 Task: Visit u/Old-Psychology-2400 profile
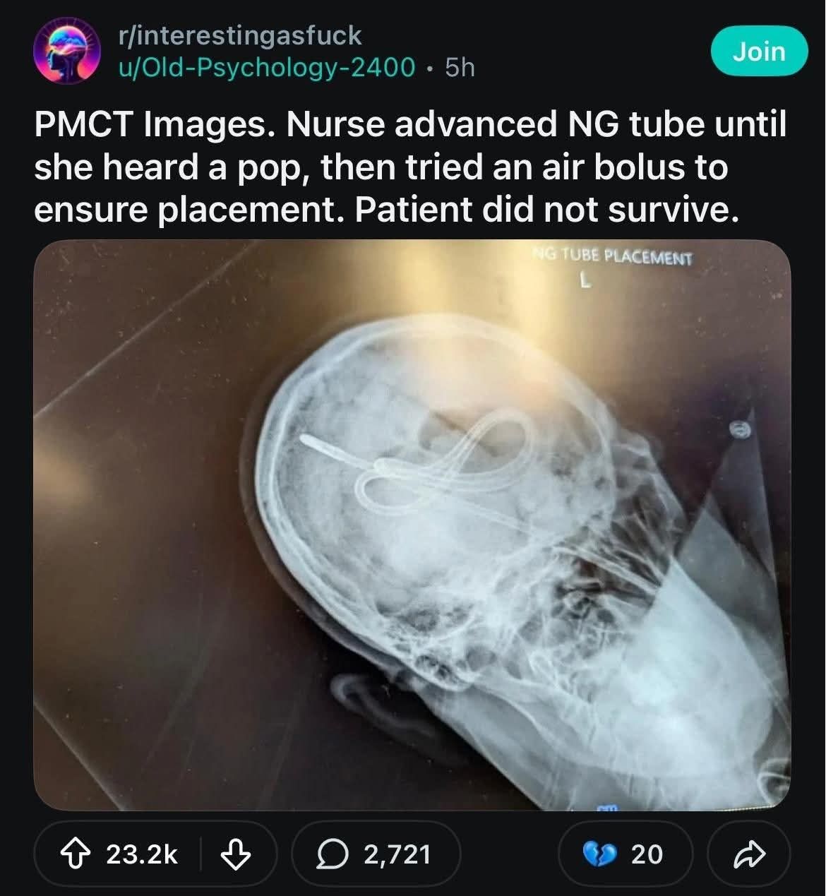point(268,67)
